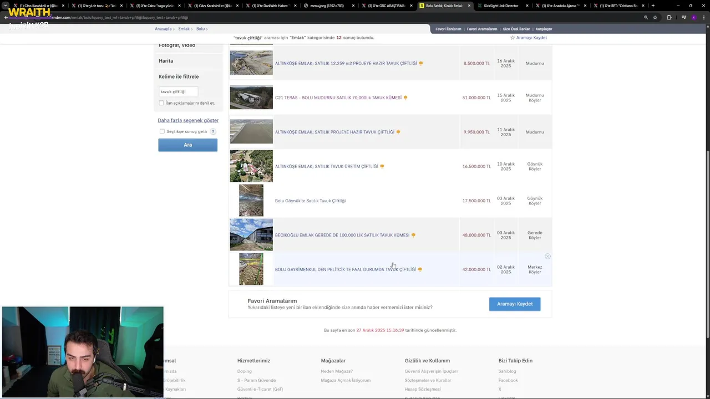
Task: Open thumbnail of the 48.000.000 TL listing
Action: click(251, 234)
